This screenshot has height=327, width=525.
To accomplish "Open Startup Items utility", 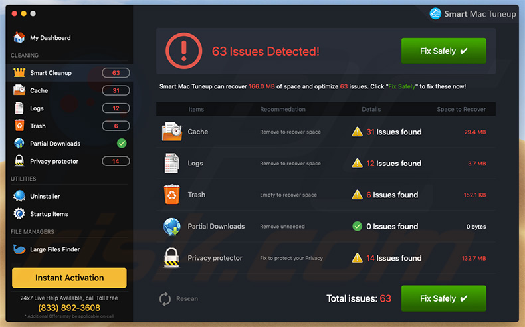I will [69, 213].
